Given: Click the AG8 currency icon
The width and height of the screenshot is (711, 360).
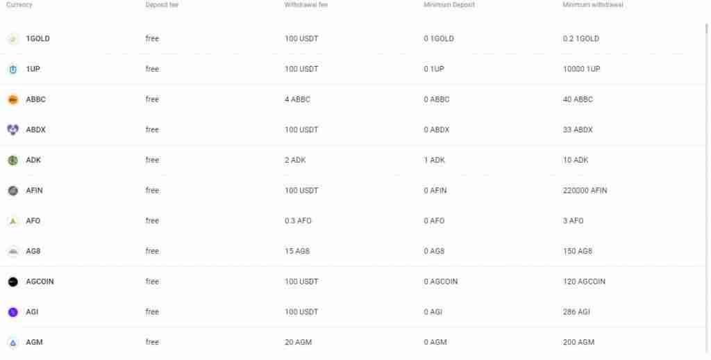Looking at the screenshot, I should tap(13, 251).
